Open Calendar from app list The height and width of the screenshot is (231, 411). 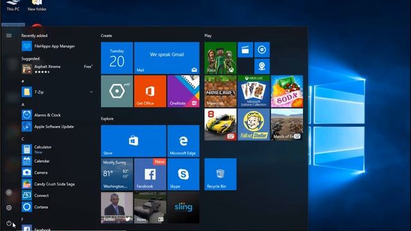click(x=57, y=161)
